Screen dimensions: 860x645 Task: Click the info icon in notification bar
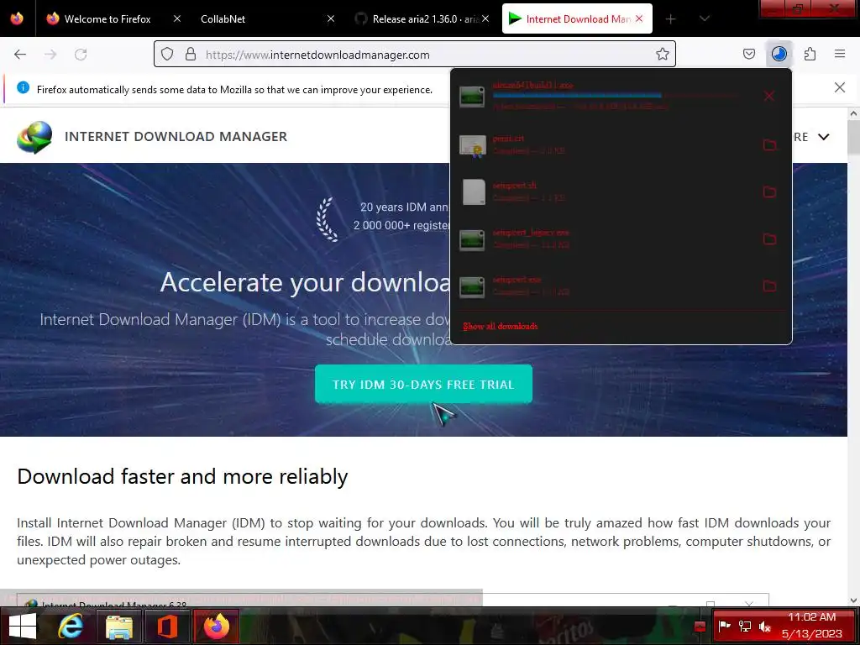pyautogui.click(x=23, y=87)
